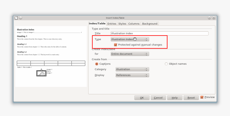Select the Captions radio button
This screenshot has width=230, height=116.
pos(97,64)
